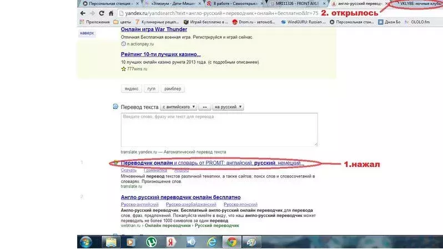
Task: Close the Персональная станция tab
Action: point(138,3)
